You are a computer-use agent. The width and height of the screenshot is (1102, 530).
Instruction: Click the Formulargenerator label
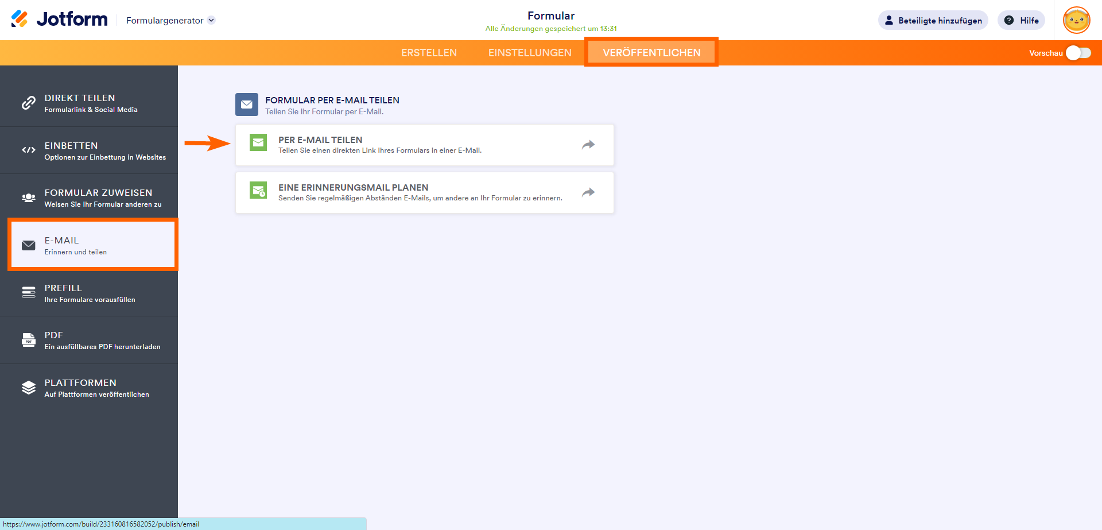(x=165, y=20)
